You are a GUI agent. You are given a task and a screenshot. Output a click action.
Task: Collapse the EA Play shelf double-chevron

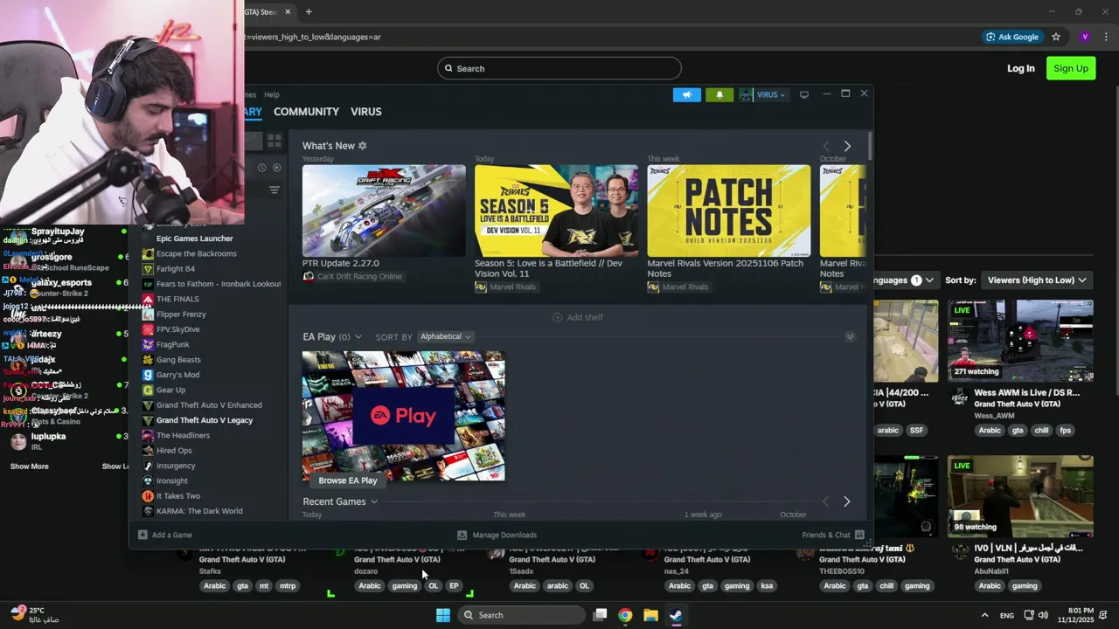click(850, 337)
